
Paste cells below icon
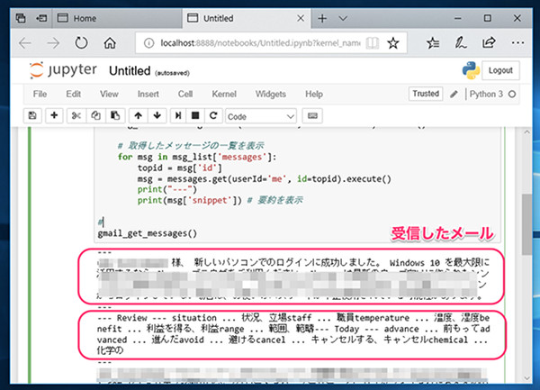pyautogui.click(x=115, y=116)
